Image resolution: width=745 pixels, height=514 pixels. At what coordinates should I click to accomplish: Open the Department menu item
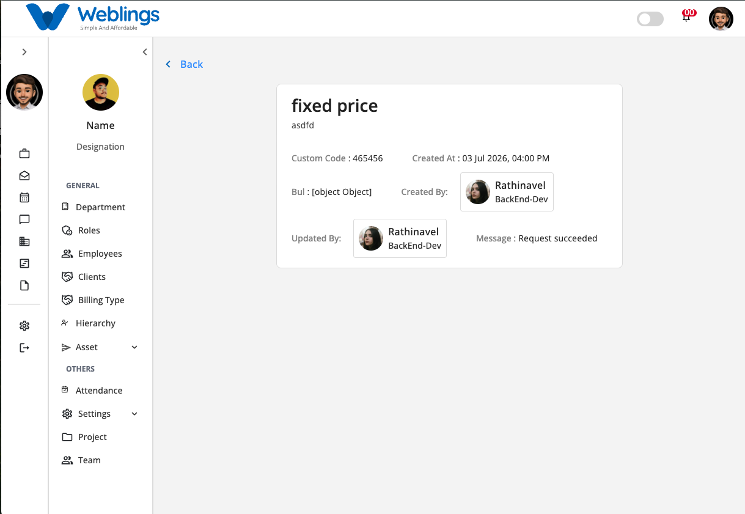pos(100,207)
